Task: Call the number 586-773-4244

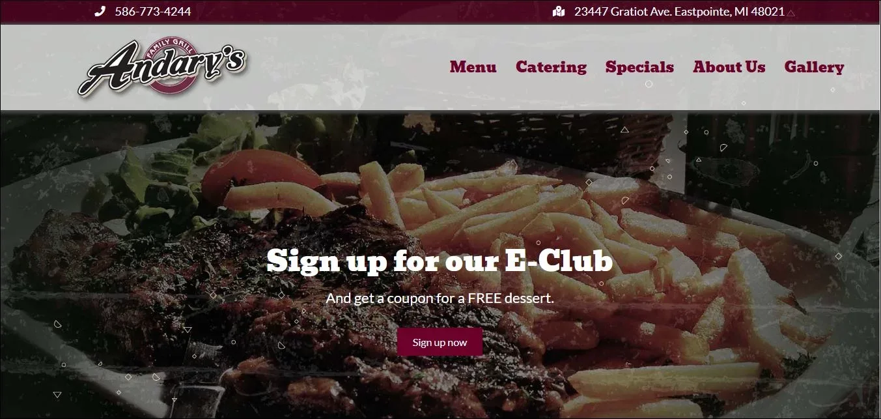Action: coord(153,12)
